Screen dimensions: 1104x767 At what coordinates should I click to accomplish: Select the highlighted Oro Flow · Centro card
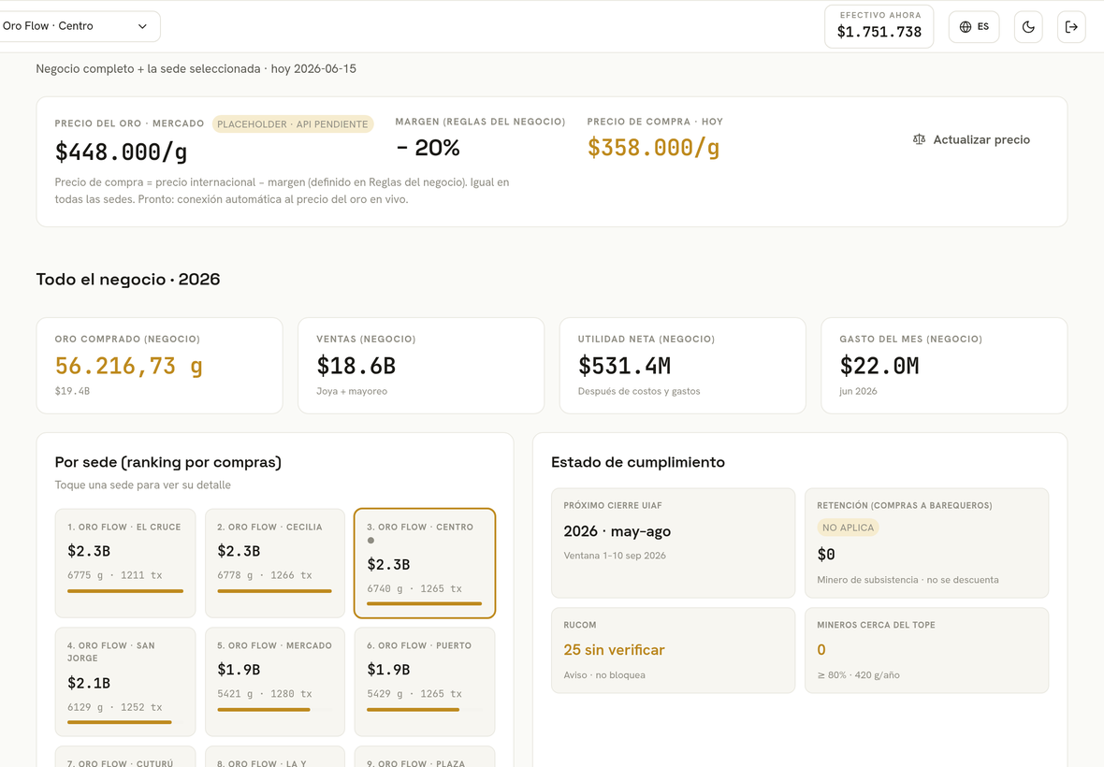pyautogui.click(x=425, y=563)
